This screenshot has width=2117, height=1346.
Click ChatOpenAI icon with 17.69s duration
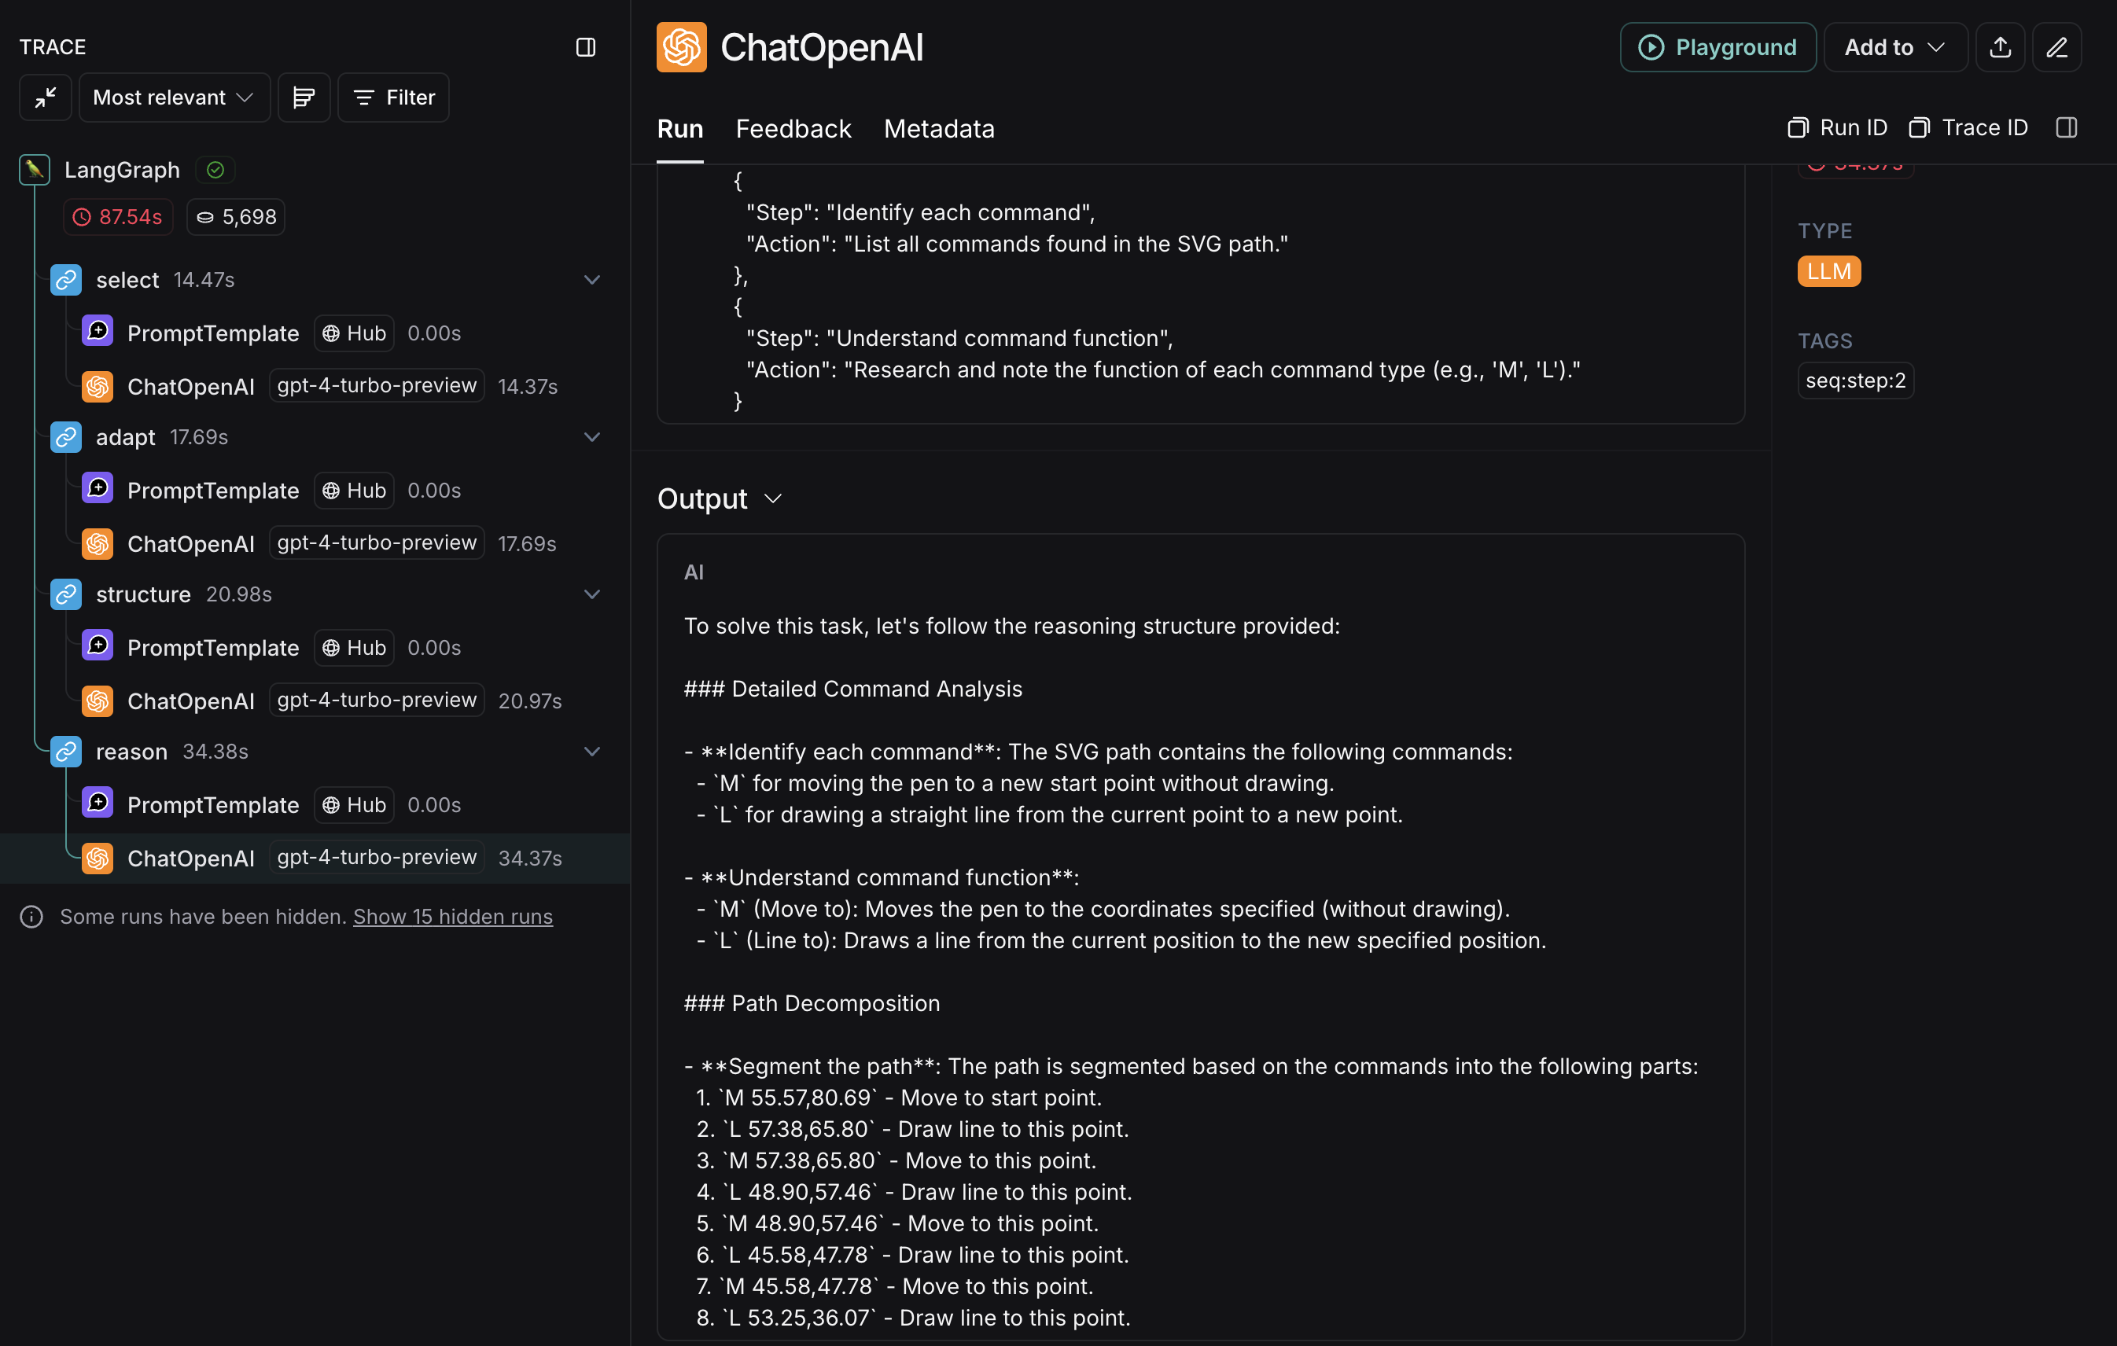[x=98, y=543]
